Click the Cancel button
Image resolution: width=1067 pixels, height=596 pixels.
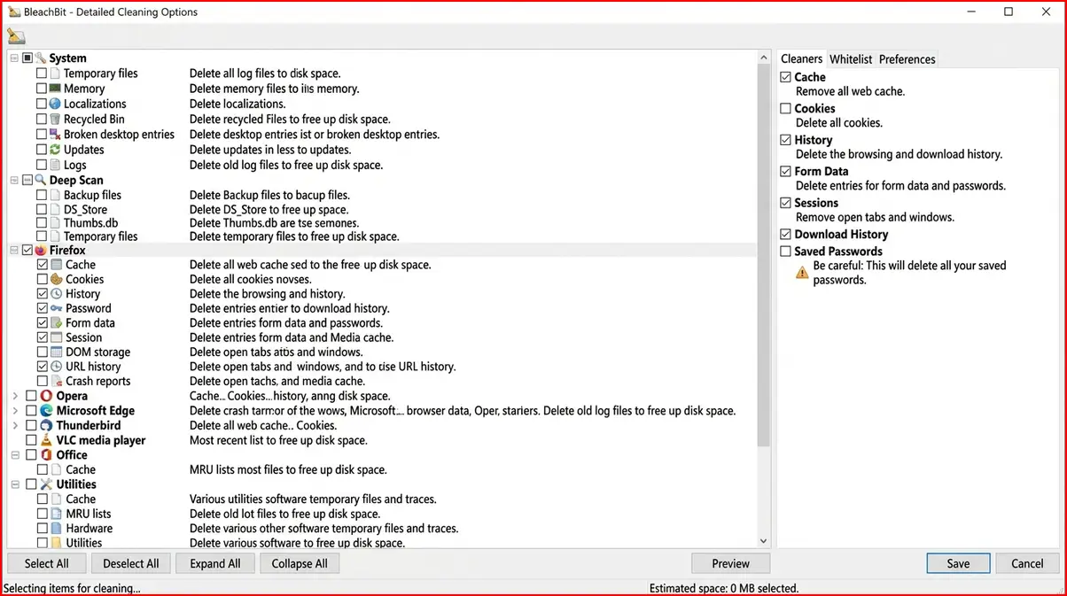coord(1027,563)
